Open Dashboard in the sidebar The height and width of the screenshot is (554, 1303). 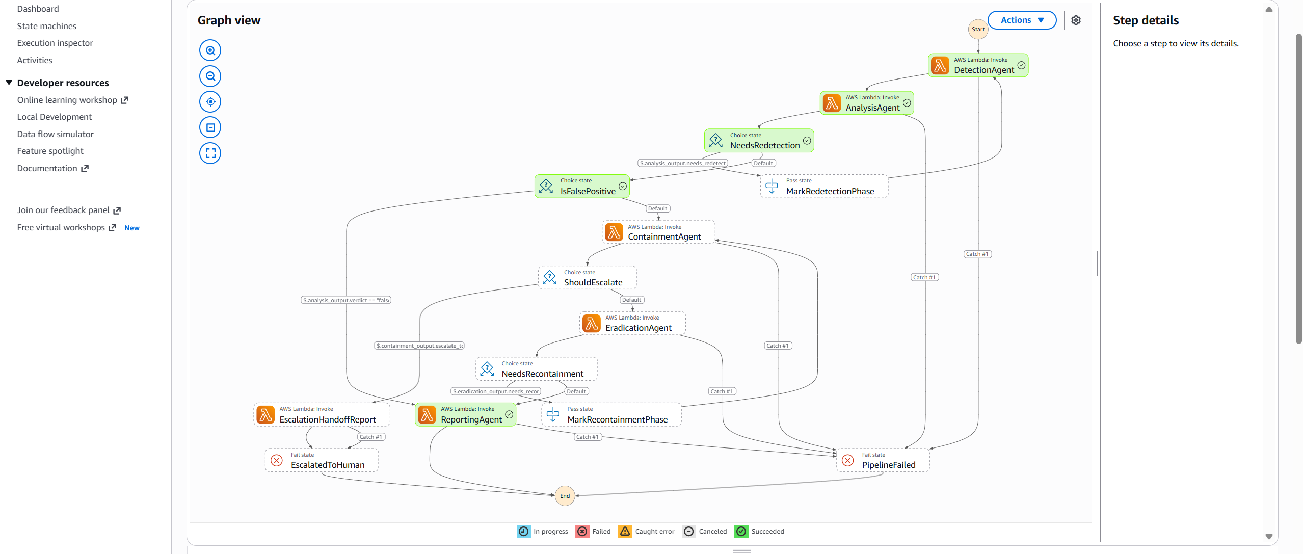(x=38, y=9)
